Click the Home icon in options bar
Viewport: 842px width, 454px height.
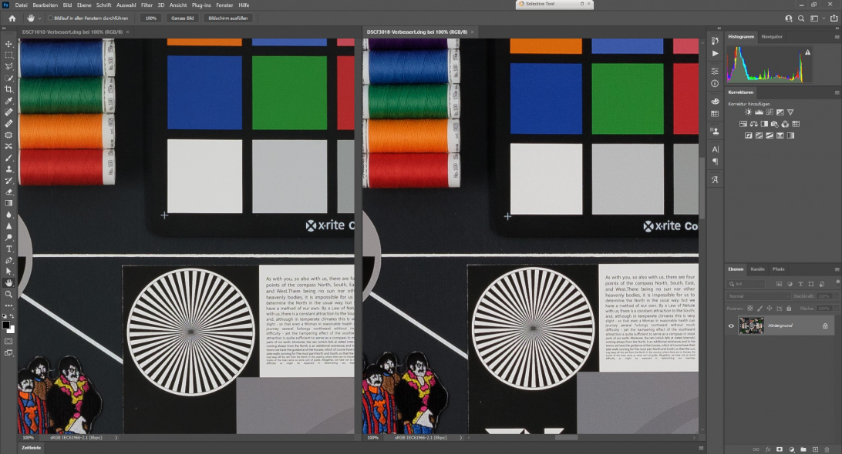12,18
